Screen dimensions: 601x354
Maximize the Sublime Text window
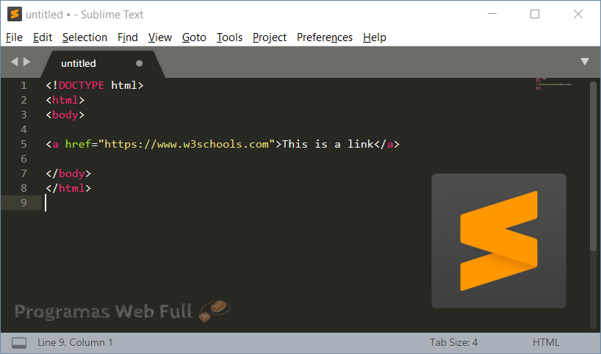[x=535, y=14]
